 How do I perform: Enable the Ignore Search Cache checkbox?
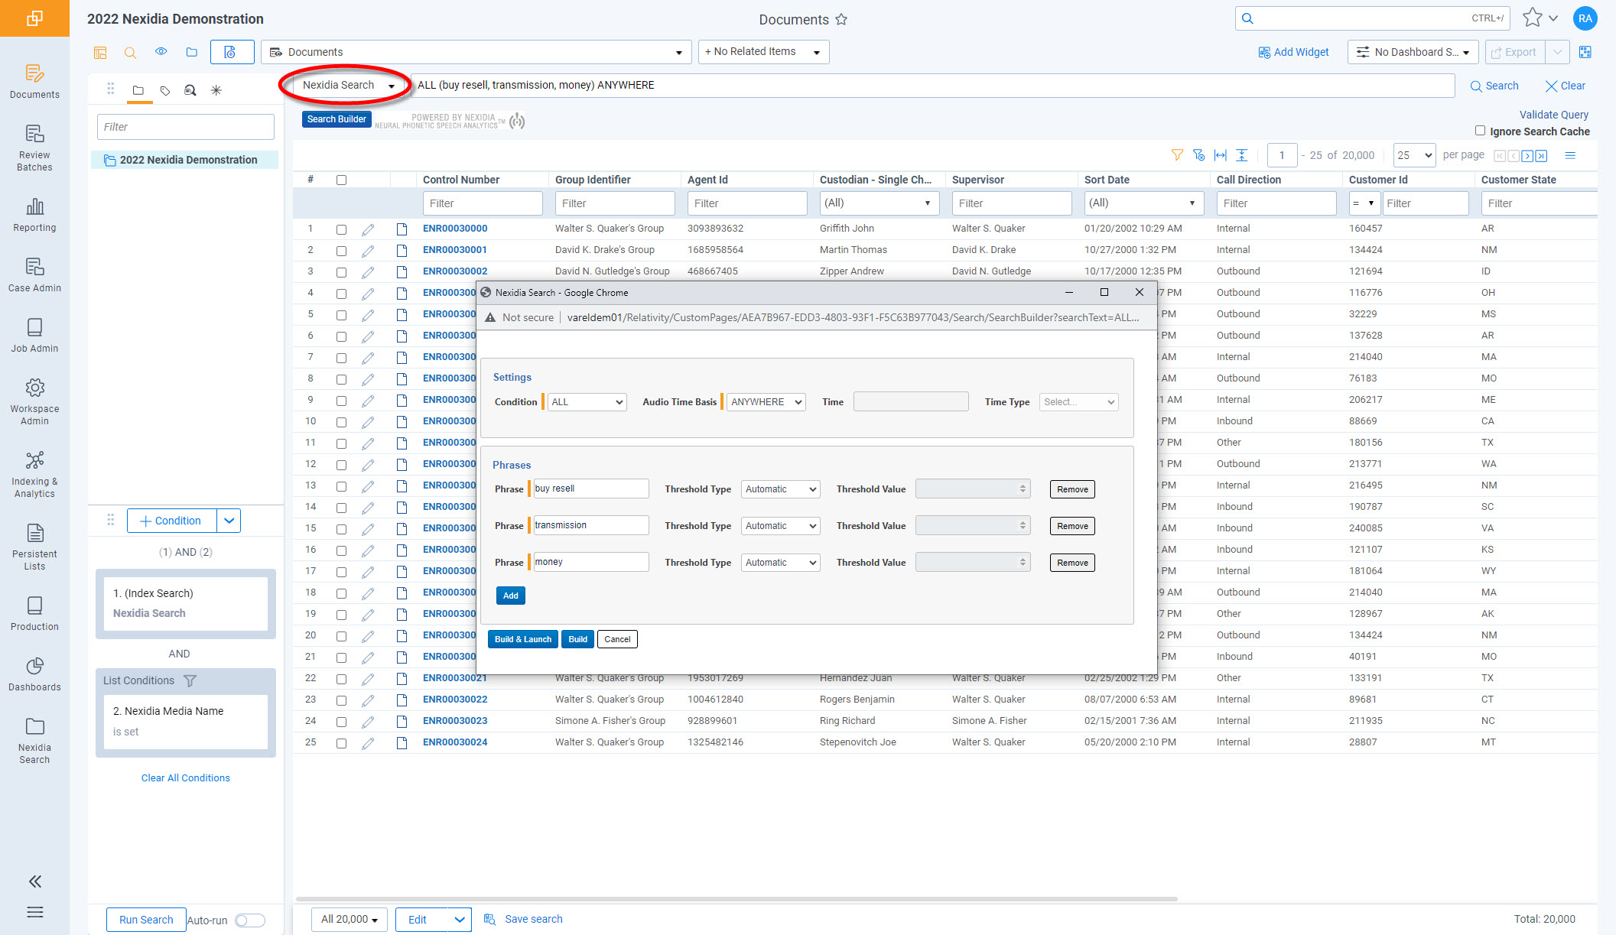tap(1480, 131)
